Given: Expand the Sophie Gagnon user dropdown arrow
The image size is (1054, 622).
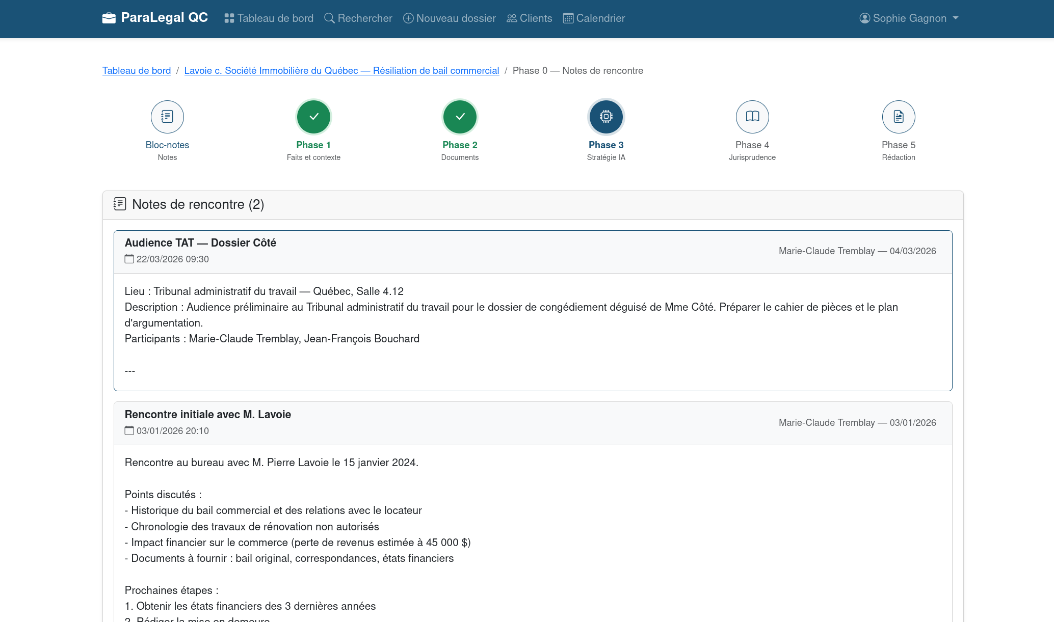Looking at the screenshot, I should pos(956,18).
